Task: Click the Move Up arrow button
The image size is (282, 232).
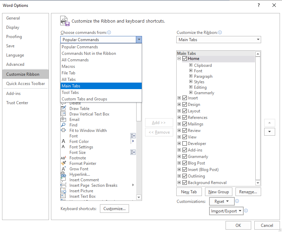Action: 269,123
